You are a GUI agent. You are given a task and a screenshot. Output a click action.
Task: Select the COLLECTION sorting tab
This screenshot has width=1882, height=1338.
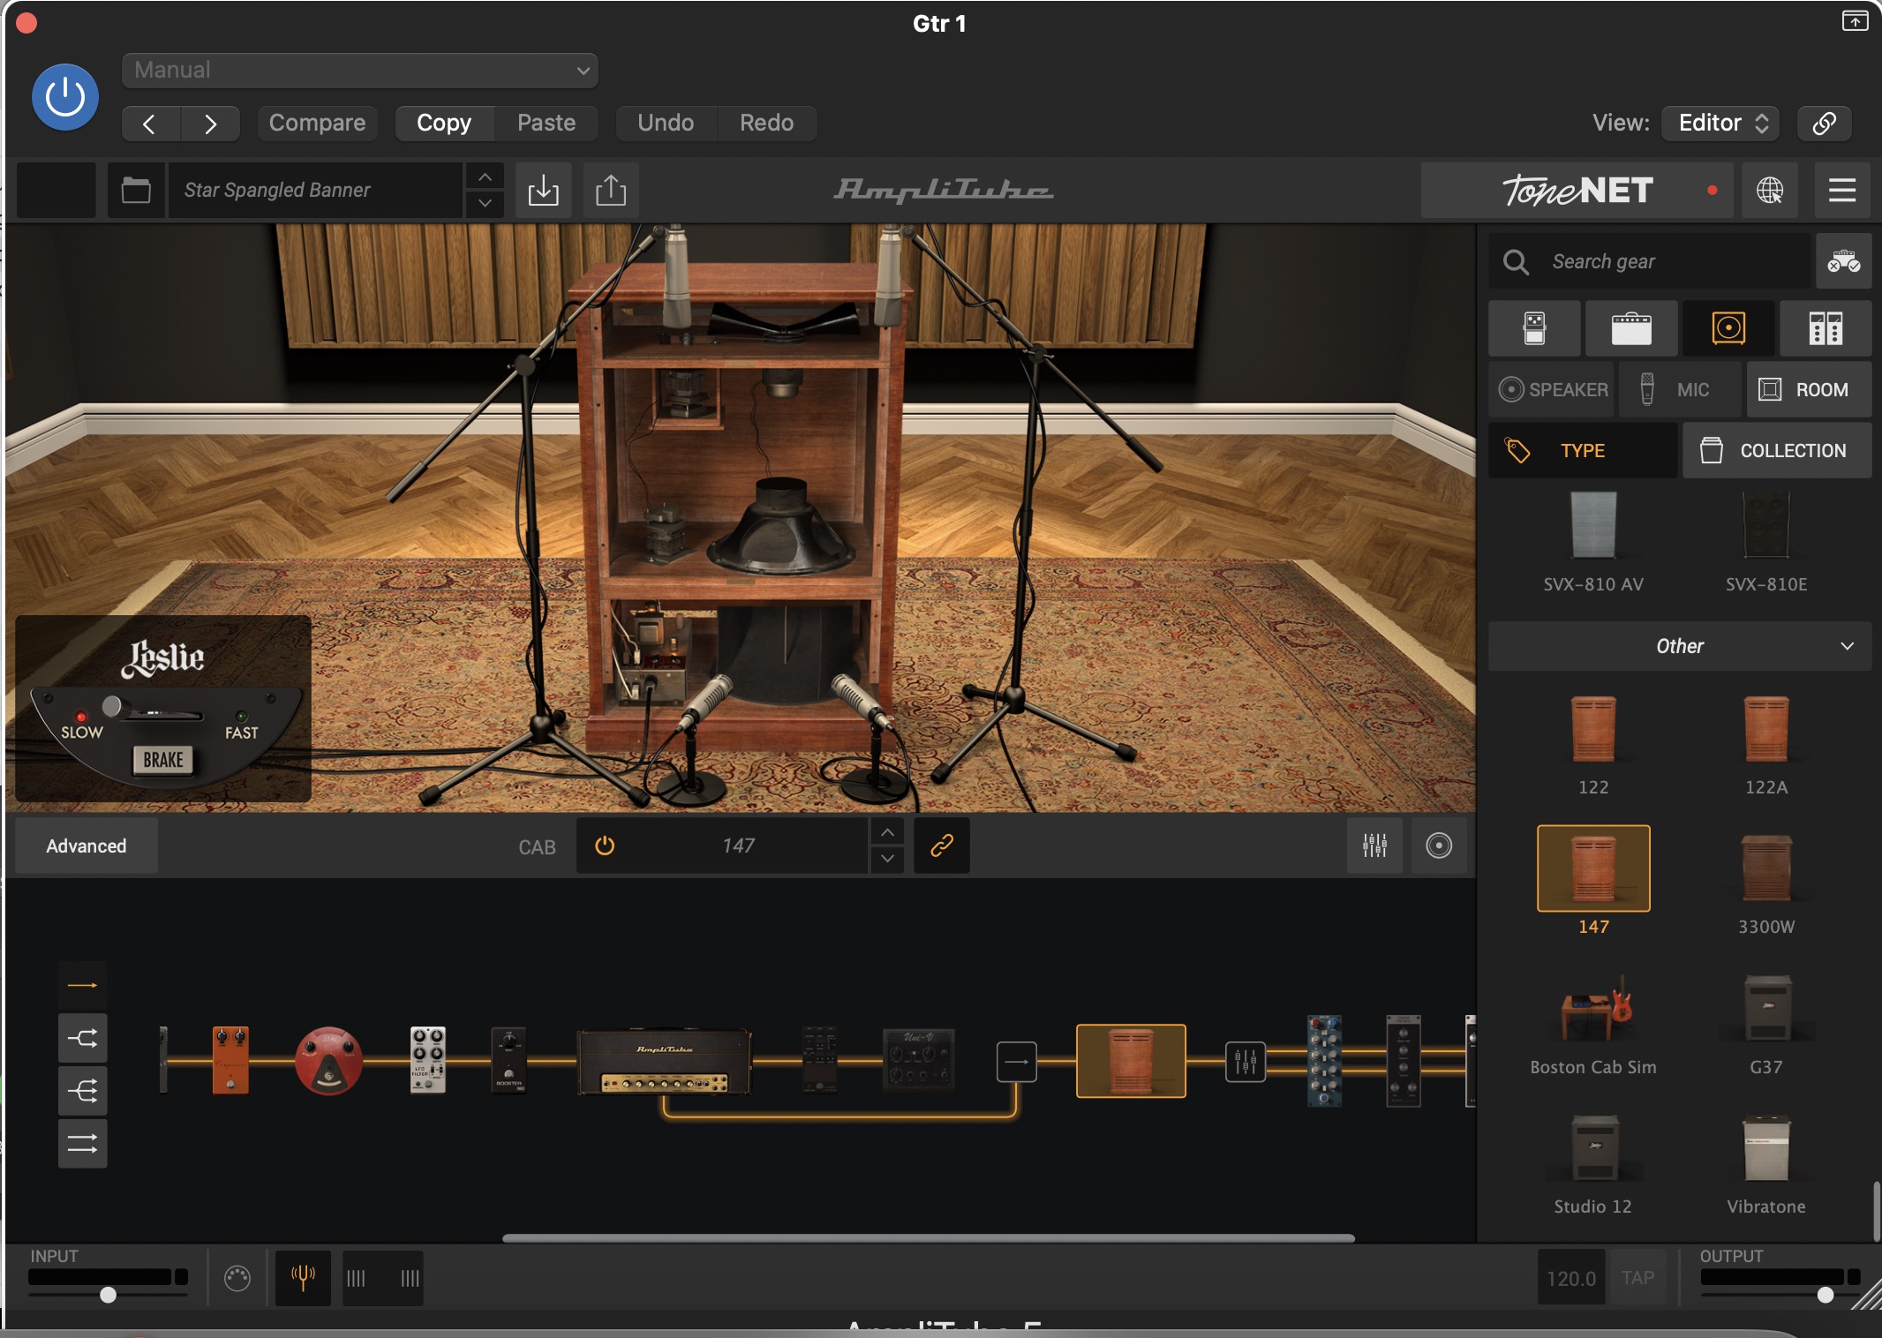pyautogui.click(x=1777, y=451)
